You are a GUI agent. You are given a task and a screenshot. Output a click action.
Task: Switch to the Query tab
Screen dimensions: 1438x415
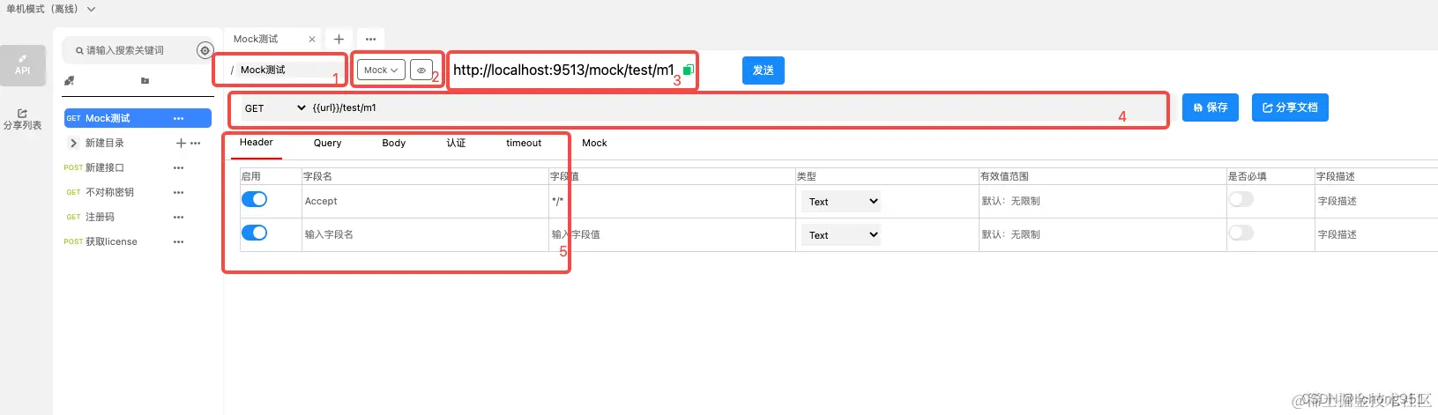[327, 143]
